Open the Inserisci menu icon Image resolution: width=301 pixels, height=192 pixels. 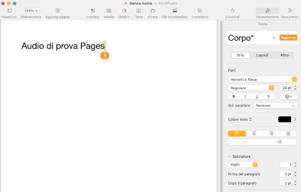(93, 10)
